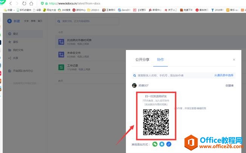Screen dimensions: 246x153
Task: Click the copy link icon
Action: (169, 144)
